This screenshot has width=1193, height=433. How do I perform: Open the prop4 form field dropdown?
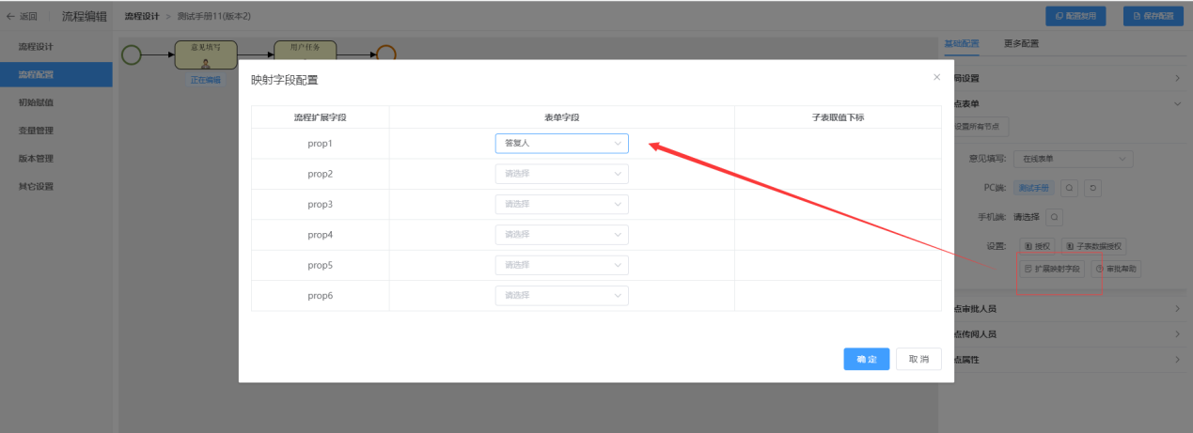(x=561, y=235)
